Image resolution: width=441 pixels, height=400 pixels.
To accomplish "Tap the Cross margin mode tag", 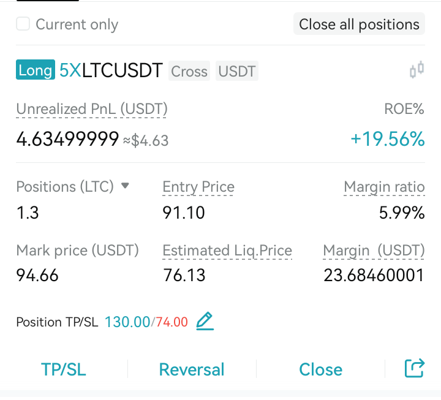I will coord(189,71).
